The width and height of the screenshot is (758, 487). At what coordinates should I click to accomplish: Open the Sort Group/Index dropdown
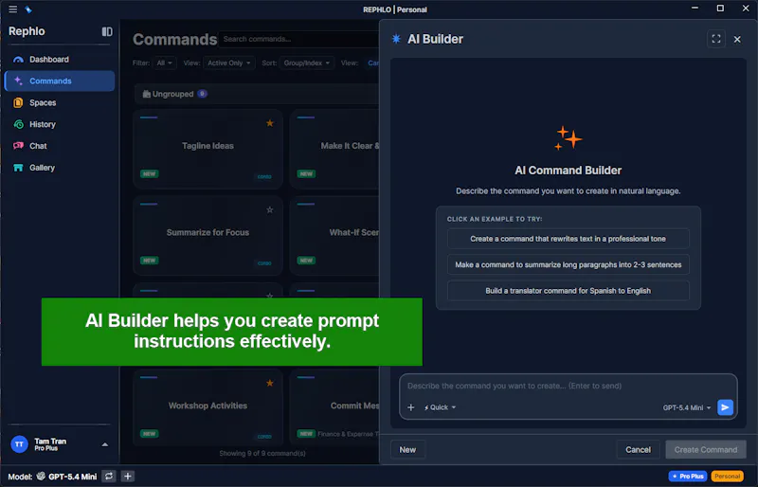306,63
